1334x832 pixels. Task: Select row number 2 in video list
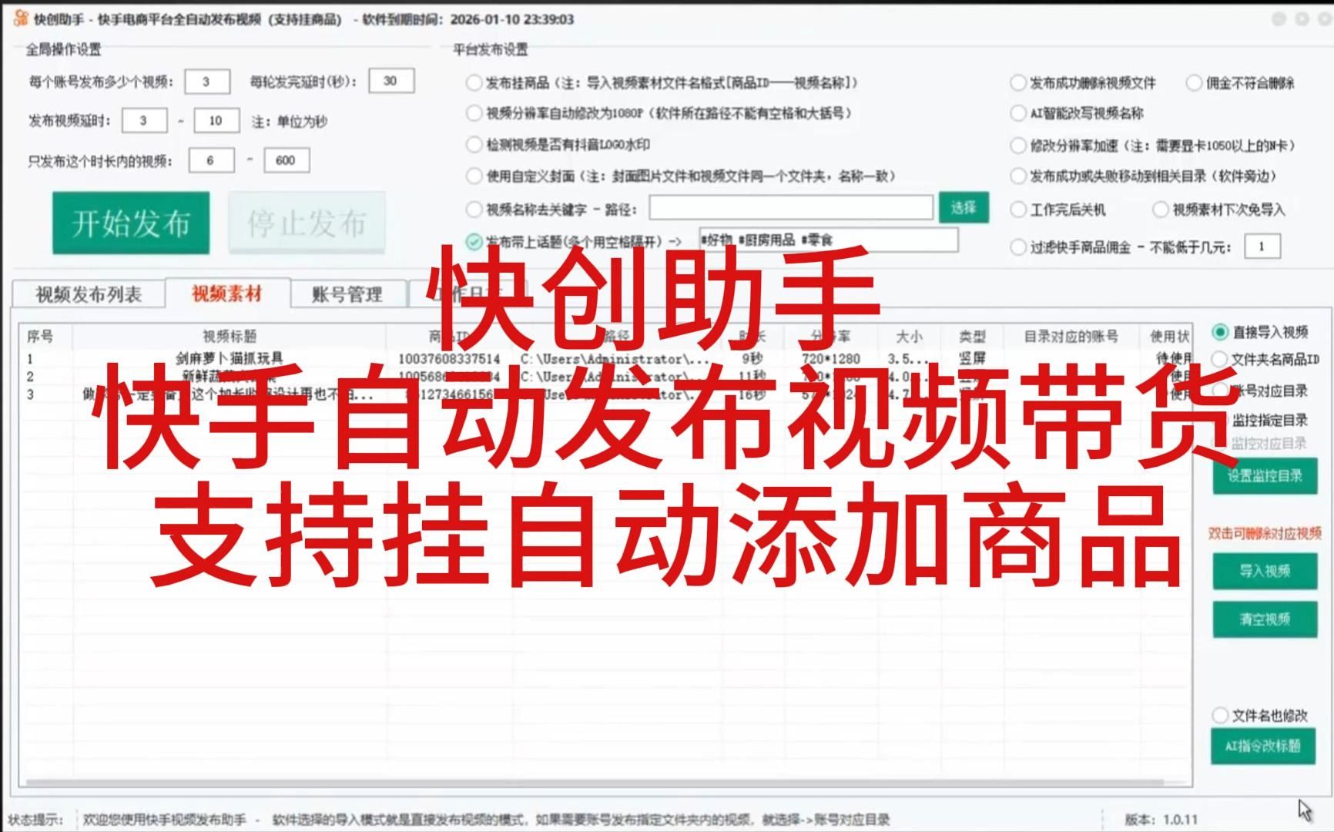pyautogui.click(x=30, y=377)
